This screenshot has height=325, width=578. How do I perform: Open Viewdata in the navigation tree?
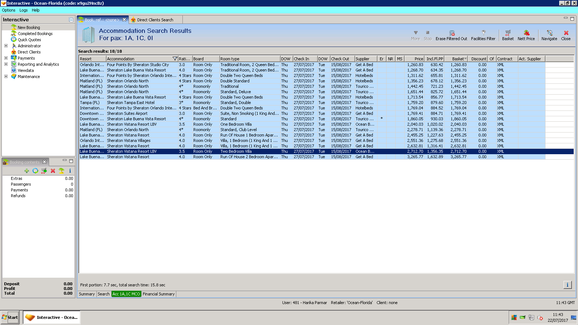coord(26,70)
